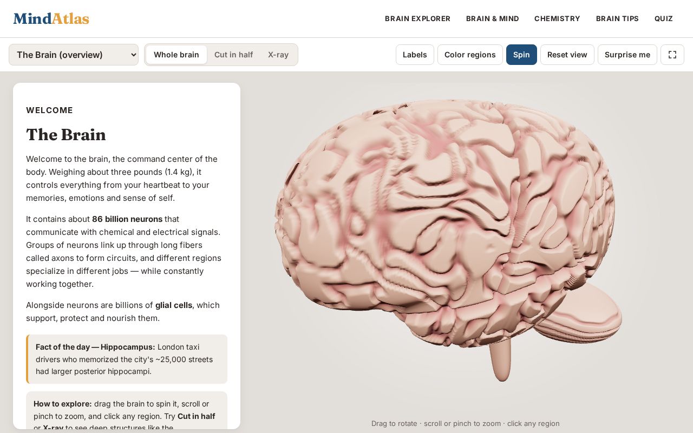693x433 pixels.
Task: Click the 'Fact of the day — Hippocampus:' text
Action: pos(95,347)
